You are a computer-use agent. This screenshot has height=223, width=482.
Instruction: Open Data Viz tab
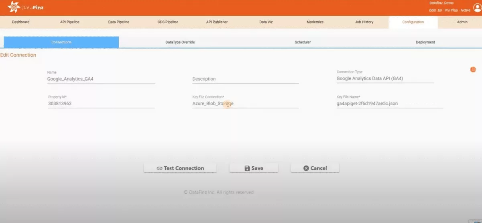[x=266, y=22]
